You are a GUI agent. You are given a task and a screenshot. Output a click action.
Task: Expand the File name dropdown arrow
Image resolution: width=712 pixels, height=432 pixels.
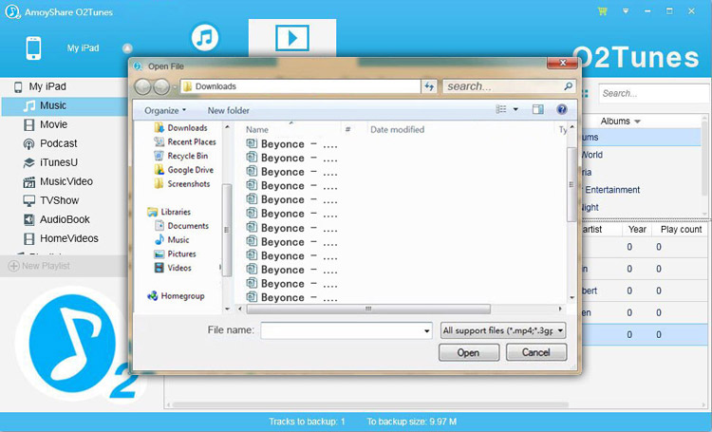[427, 330]
